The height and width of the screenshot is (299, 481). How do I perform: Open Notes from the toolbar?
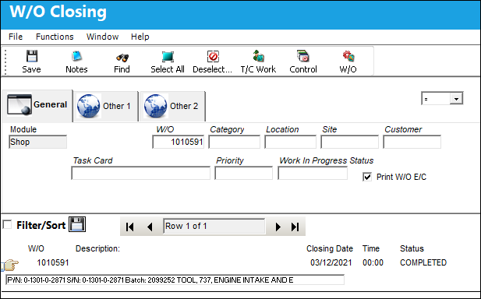click(x=76, y=57)
